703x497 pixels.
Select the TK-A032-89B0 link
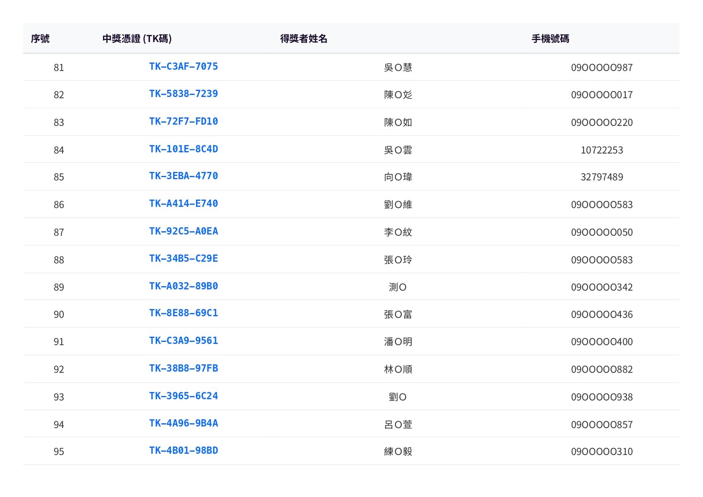pos(183,287)
